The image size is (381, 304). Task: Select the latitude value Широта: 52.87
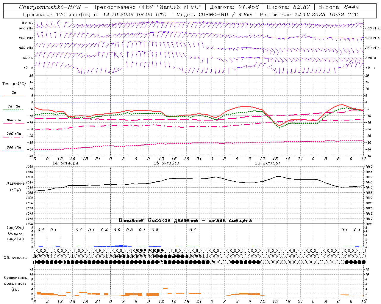point(288,7)
